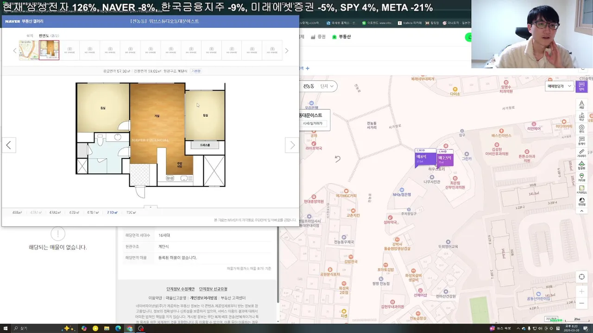Click the 뉴스 속보 tray widget
The width and height of the screenshot is (593, 333).
(x=501, y=328)
